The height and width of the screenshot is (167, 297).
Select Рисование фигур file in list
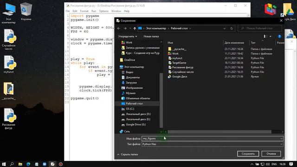point(182,67)
